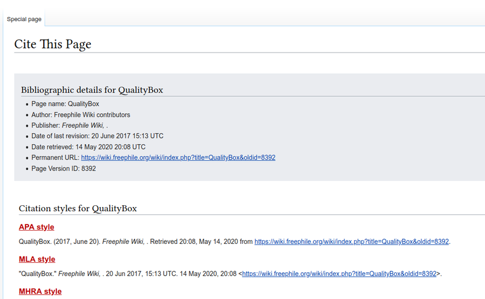Click the Cite This Page title
The image size is (485, 299).
pyautogui.click(x=52, y=44)
